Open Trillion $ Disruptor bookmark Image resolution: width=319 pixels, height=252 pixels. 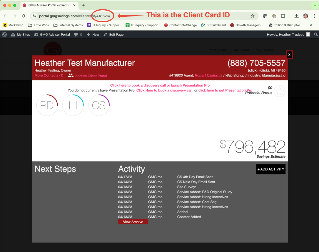(x=284, y=25)
